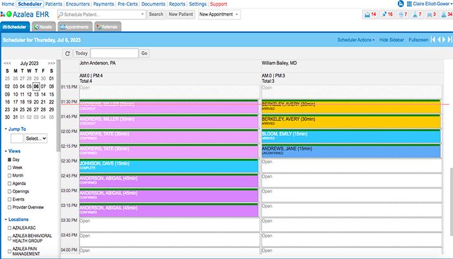Click the Hide Sidebar link
453x259 pixels.
coord(392,40)
